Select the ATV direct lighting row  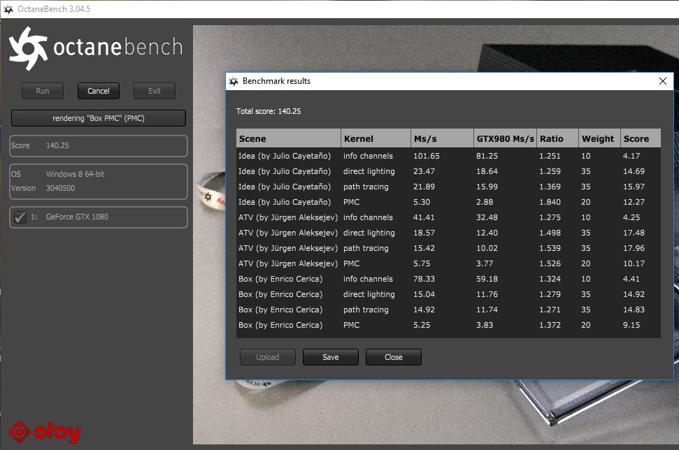(449, 233)
